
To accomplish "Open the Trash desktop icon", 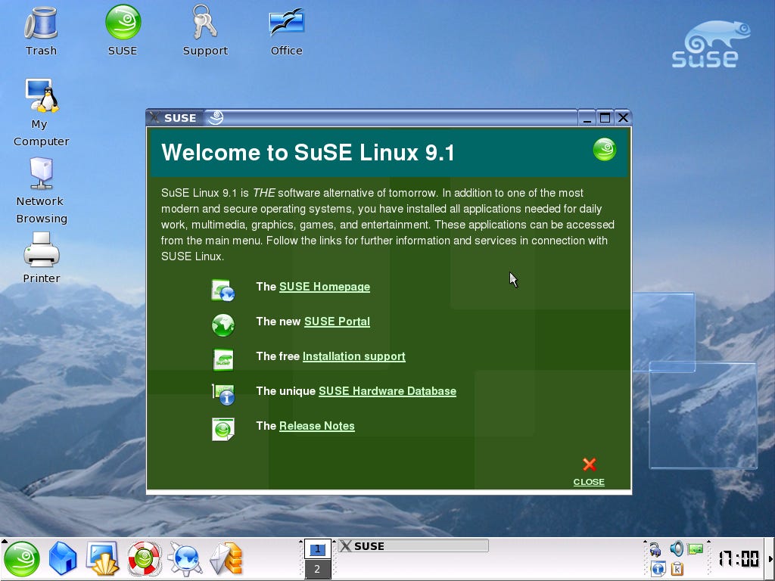I will [x=41, y=30].
